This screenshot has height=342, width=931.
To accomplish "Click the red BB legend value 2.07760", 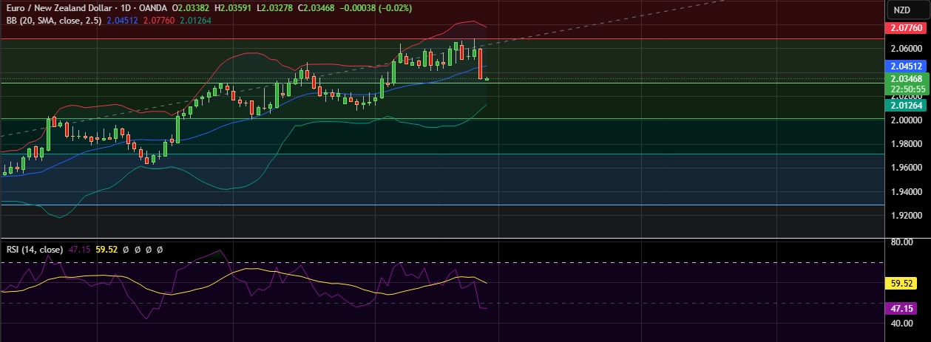I will click(158, 20).
